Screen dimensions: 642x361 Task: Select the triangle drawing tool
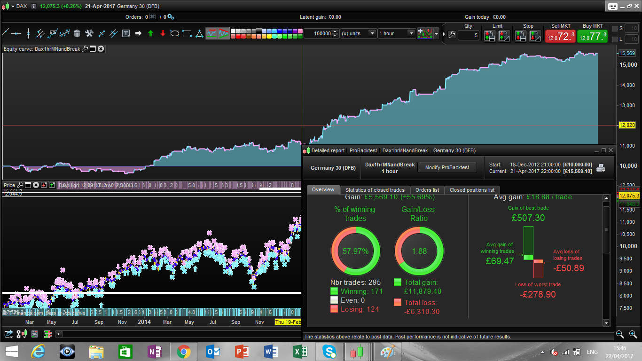tap(199, 33)
